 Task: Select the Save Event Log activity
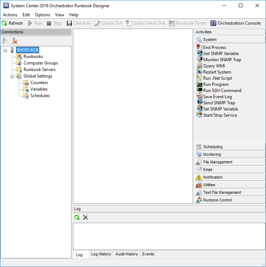tap(214, 97)
